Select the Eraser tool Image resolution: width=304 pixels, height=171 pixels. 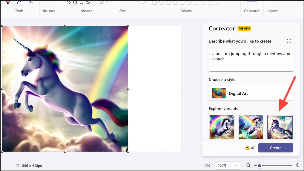click(8, 2)
